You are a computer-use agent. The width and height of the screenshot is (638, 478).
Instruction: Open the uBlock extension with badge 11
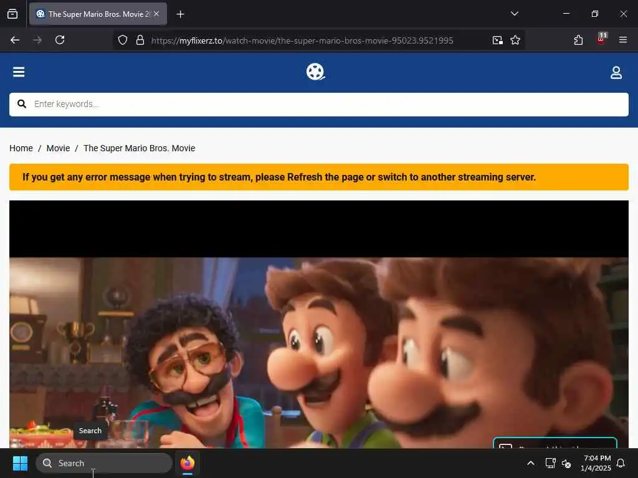tap(601, 39)
